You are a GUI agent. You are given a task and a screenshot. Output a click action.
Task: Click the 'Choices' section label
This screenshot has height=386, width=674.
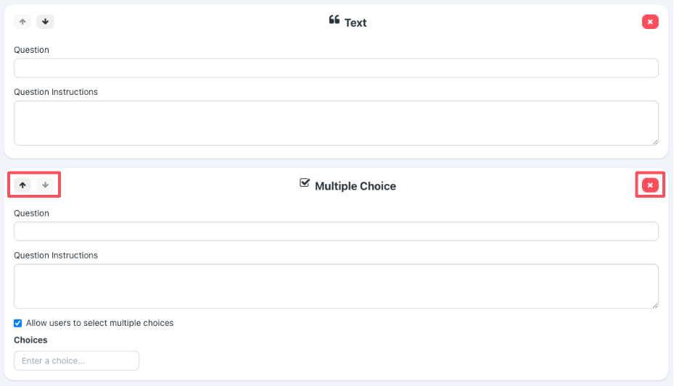pyautogui.click(x=30, y=340)
